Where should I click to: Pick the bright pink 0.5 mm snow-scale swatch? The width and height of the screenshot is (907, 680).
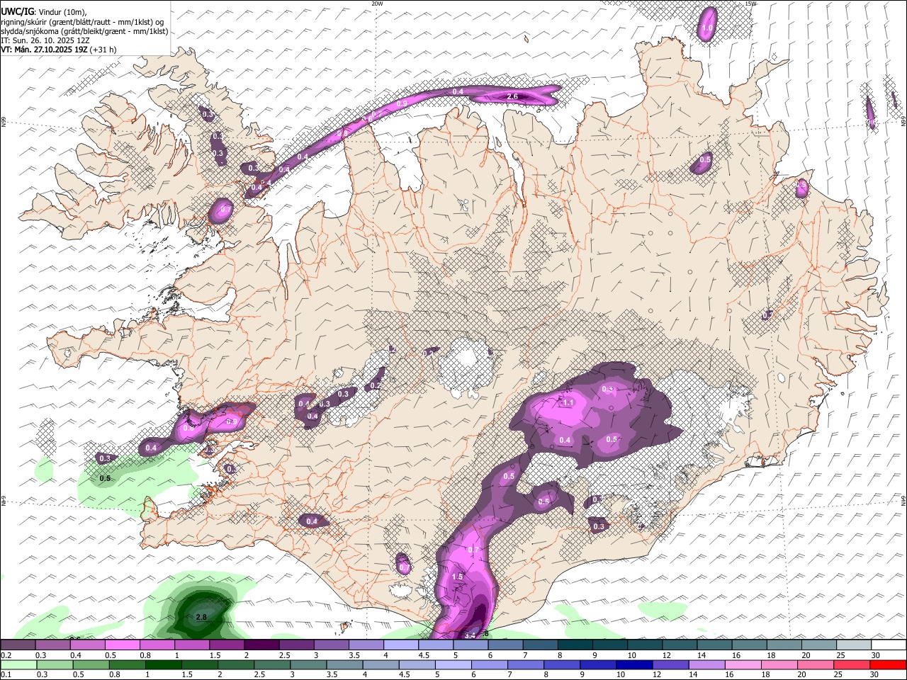coord(122,645)
